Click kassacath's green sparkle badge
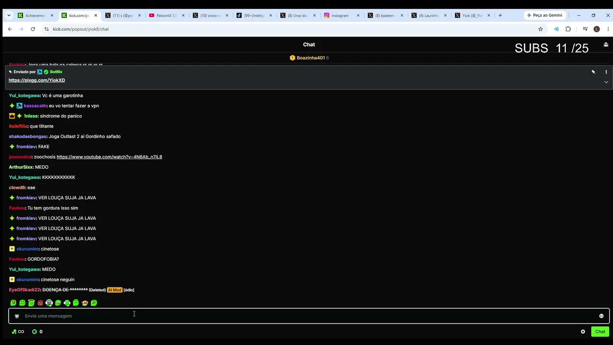613x345 pixels. point(12,106)
